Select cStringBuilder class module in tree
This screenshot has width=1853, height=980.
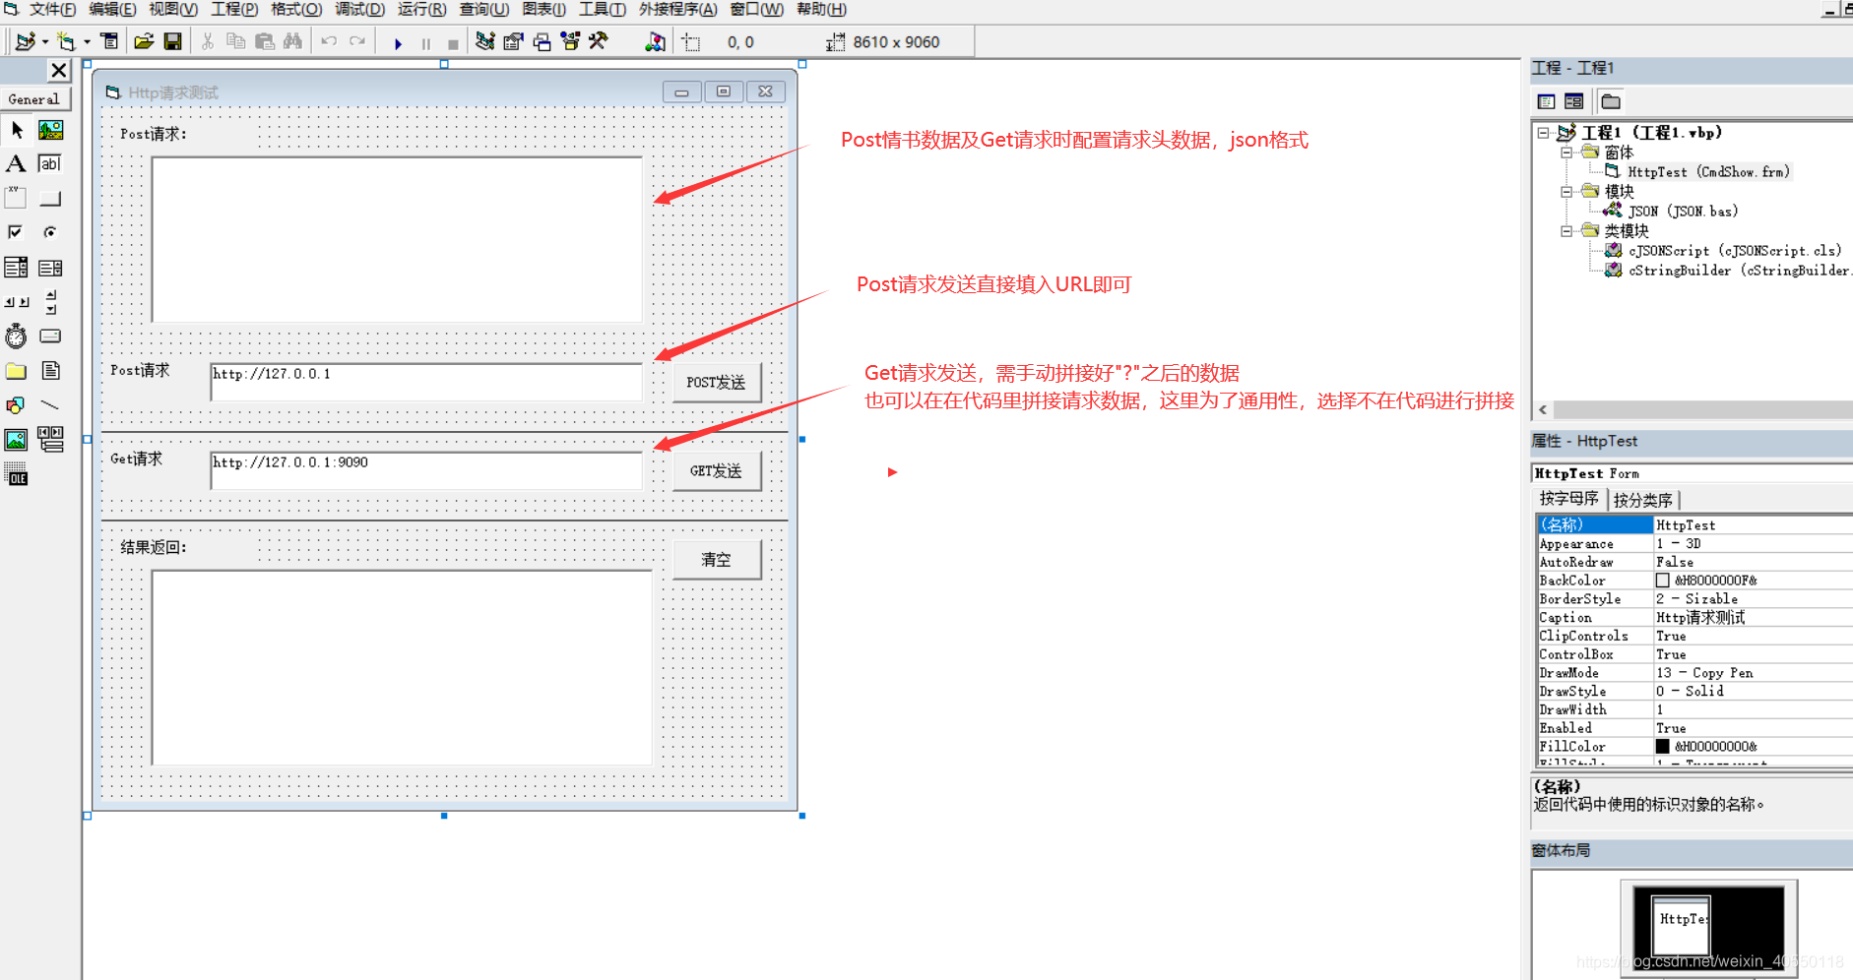coord(1739,271)
